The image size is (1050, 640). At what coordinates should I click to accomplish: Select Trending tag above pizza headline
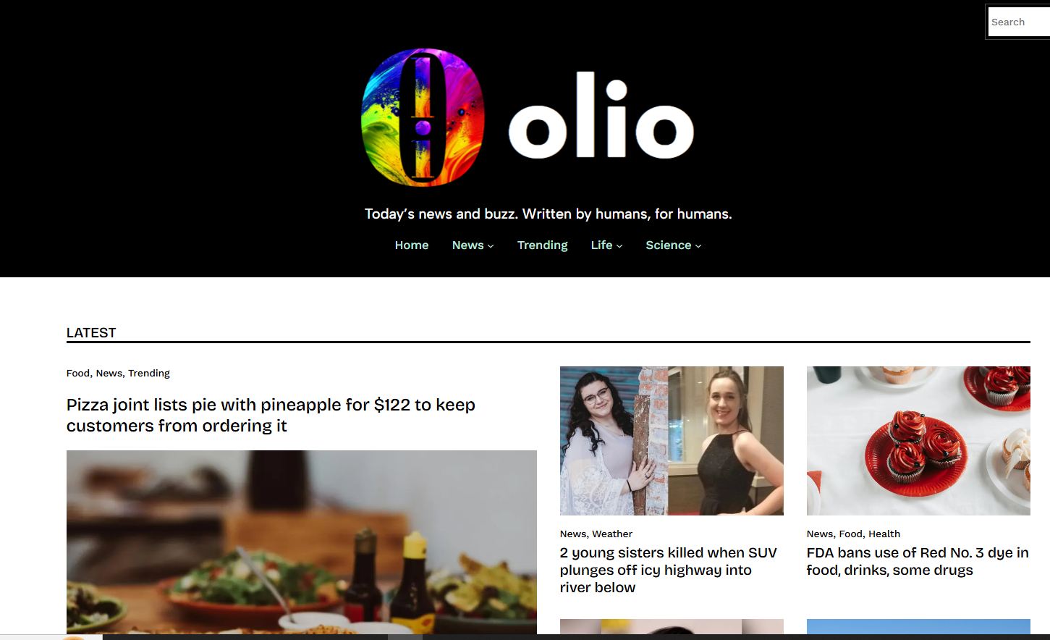click(149, 374)
